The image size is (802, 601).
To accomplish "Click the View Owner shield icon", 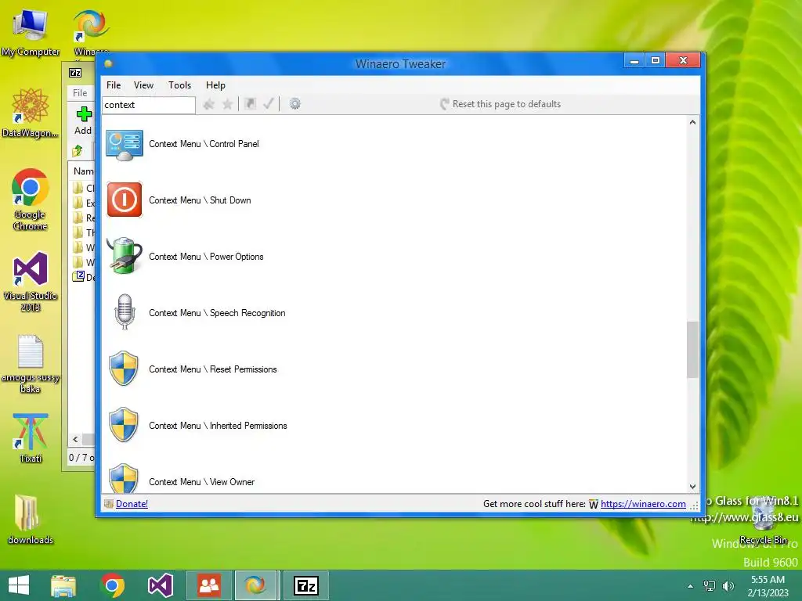I will [124, 478].
